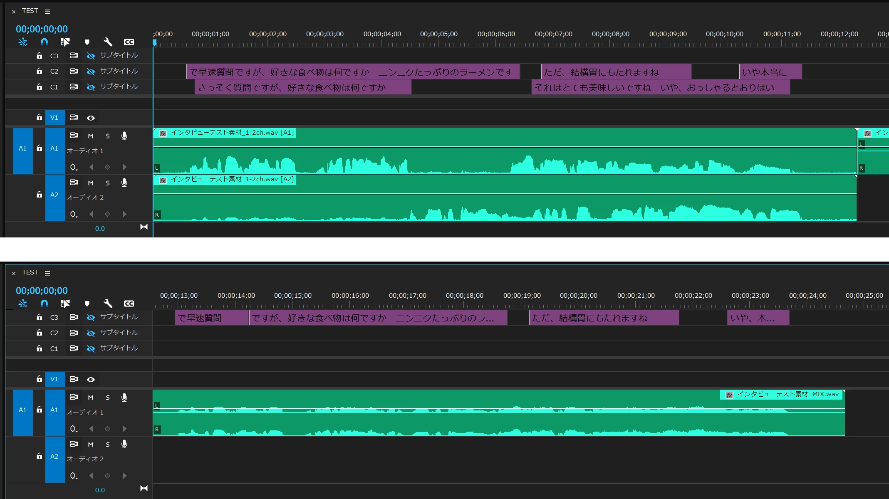Screen dimensions: 889x499
Task: Toggle linked selection in bottom timeline
Action: [65, 304]
